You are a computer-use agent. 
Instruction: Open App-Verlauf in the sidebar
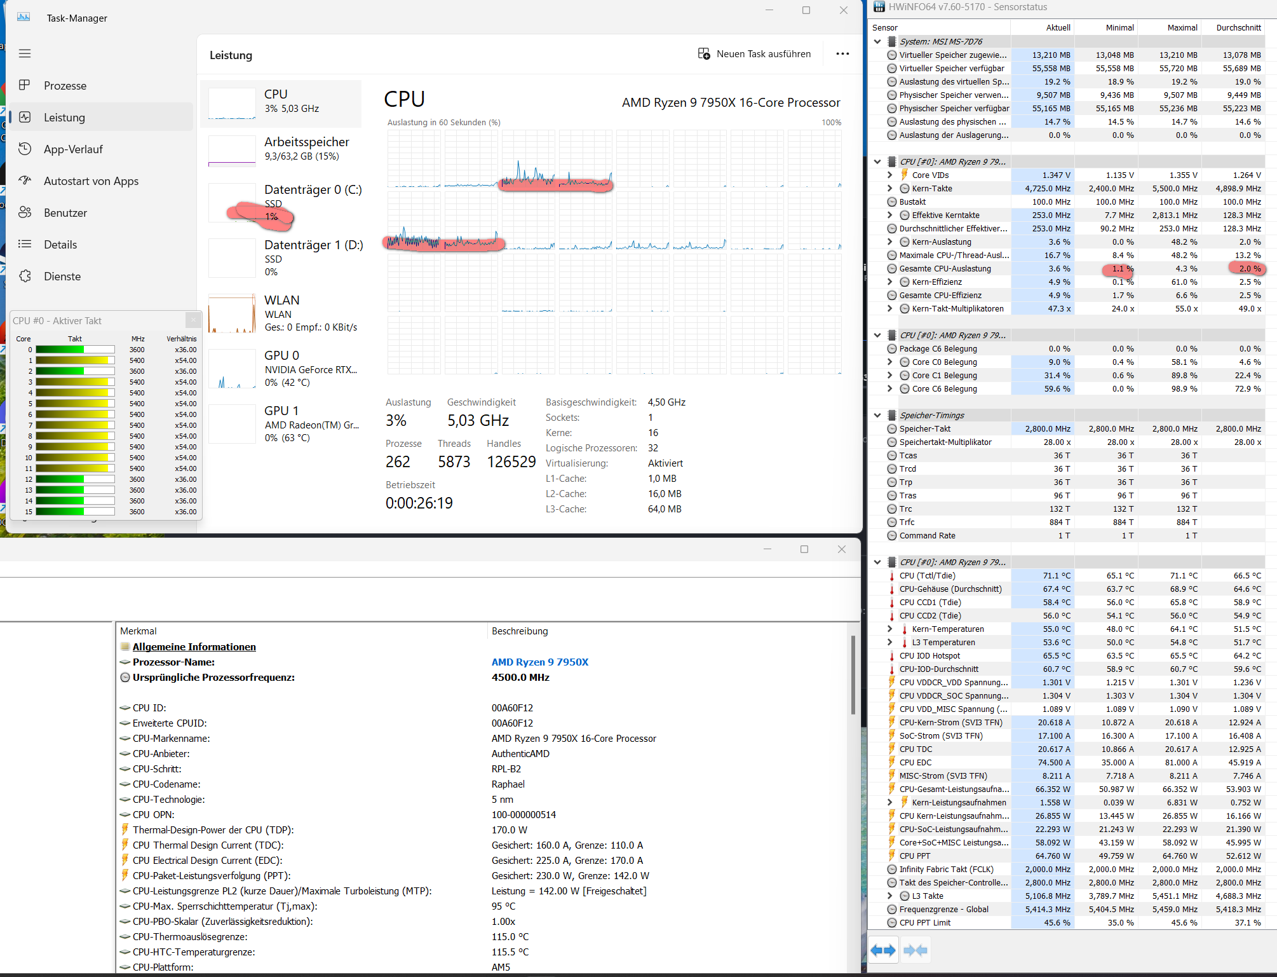[x=73, y=149]
